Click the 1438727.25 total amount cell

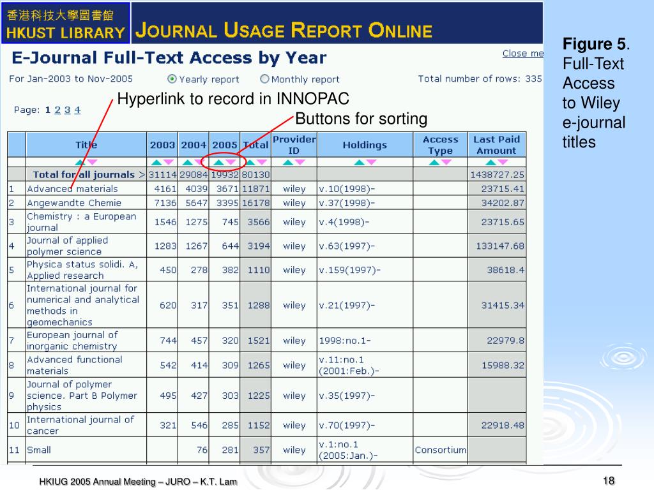click(497, 175)
